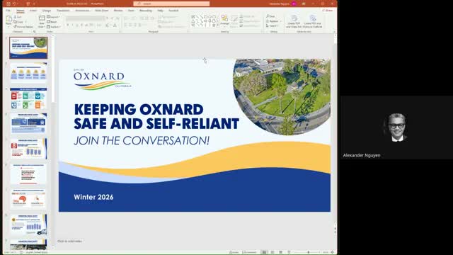Click 'Click to add notes' field

(x=69, y=241)
